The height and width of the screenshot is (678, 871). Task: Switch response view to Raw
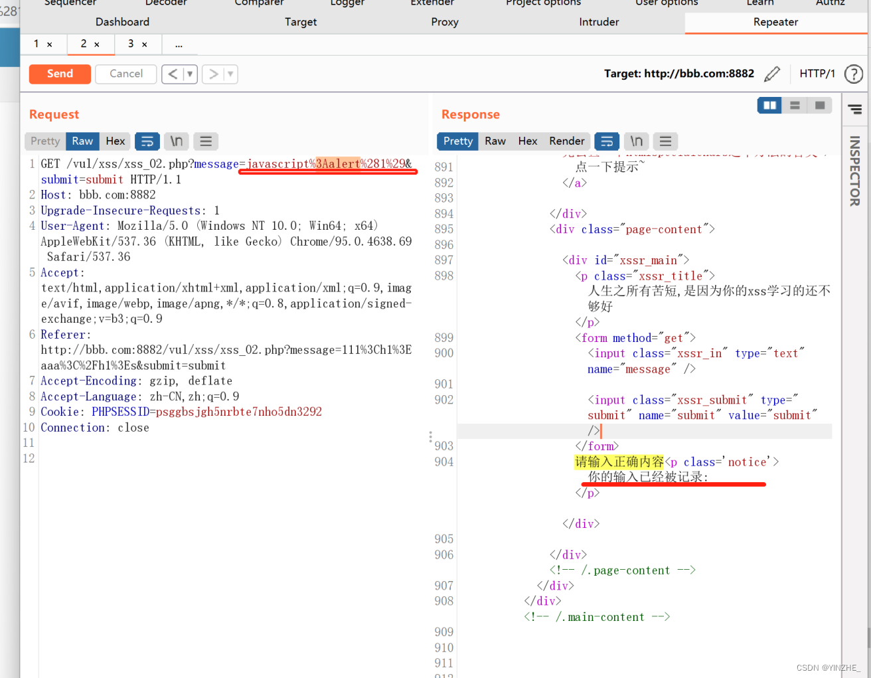(495, 141)
